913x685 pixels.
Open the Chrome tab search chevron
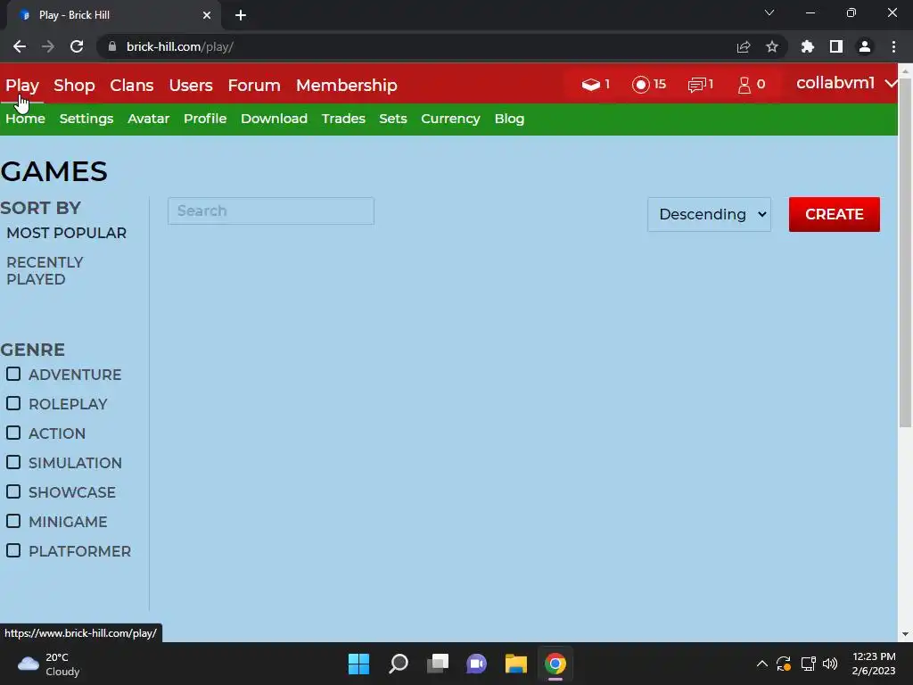coord(769,12)
